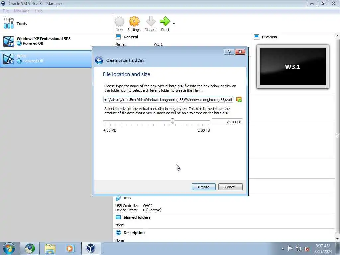Open the Help menu
This screenshot has height=255, width=340.
39,11
